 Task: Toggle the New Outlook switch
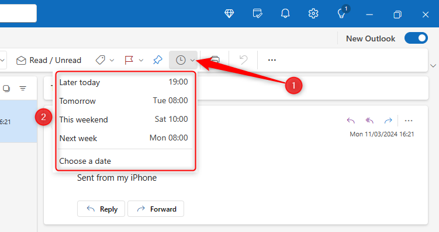(x=416, y=38)
